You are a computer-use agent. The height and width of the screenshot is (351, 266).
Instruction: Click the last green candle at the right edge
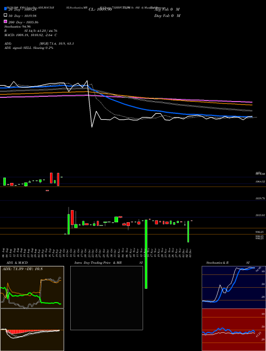coord(188,231)
